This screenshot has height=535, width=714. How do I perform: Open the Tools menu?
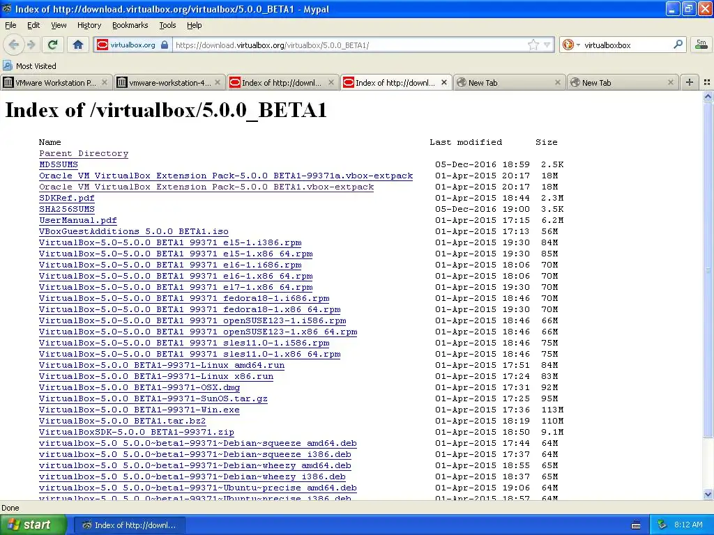(x=167, y=25)
